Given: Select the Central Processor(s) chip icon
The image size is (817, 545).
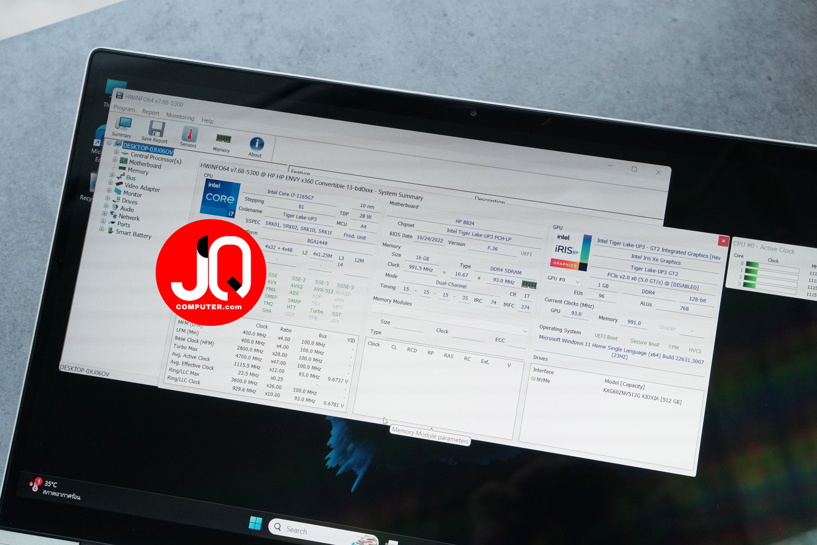Looking at the screenshot, I should [125, 153].
